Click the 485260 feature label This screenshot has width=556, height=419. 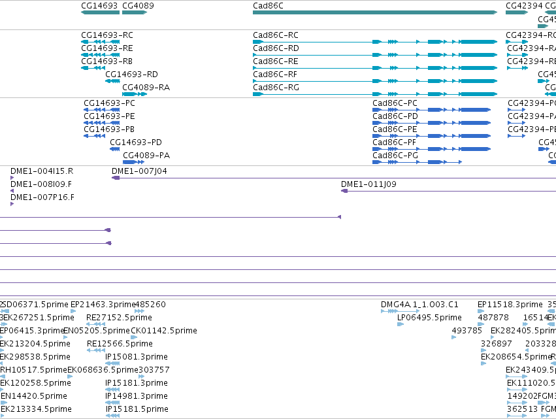[151, 305]
